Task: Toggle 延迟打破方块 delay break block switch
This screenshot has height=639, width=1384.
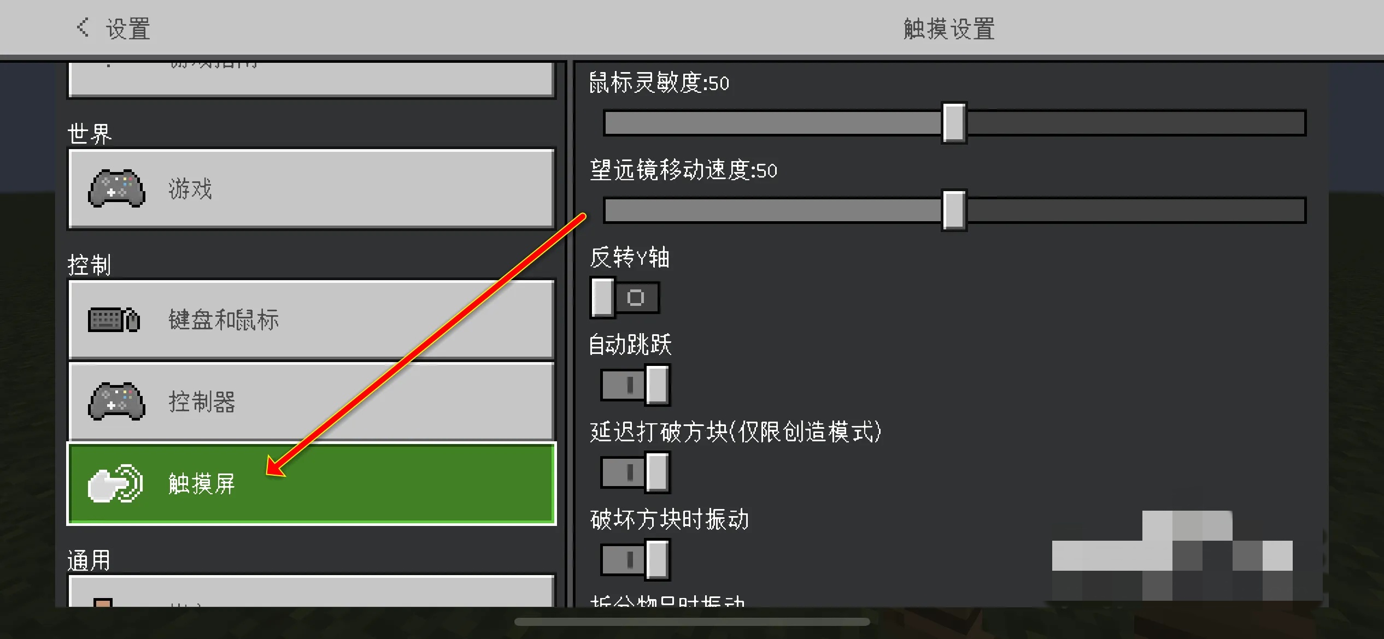Action: [626, 468]
